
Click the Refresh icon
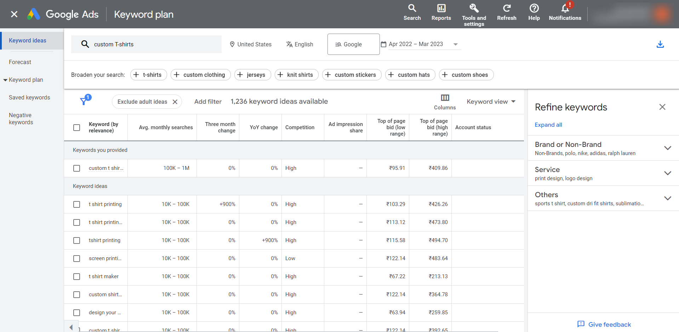click(x=507, y=8)
